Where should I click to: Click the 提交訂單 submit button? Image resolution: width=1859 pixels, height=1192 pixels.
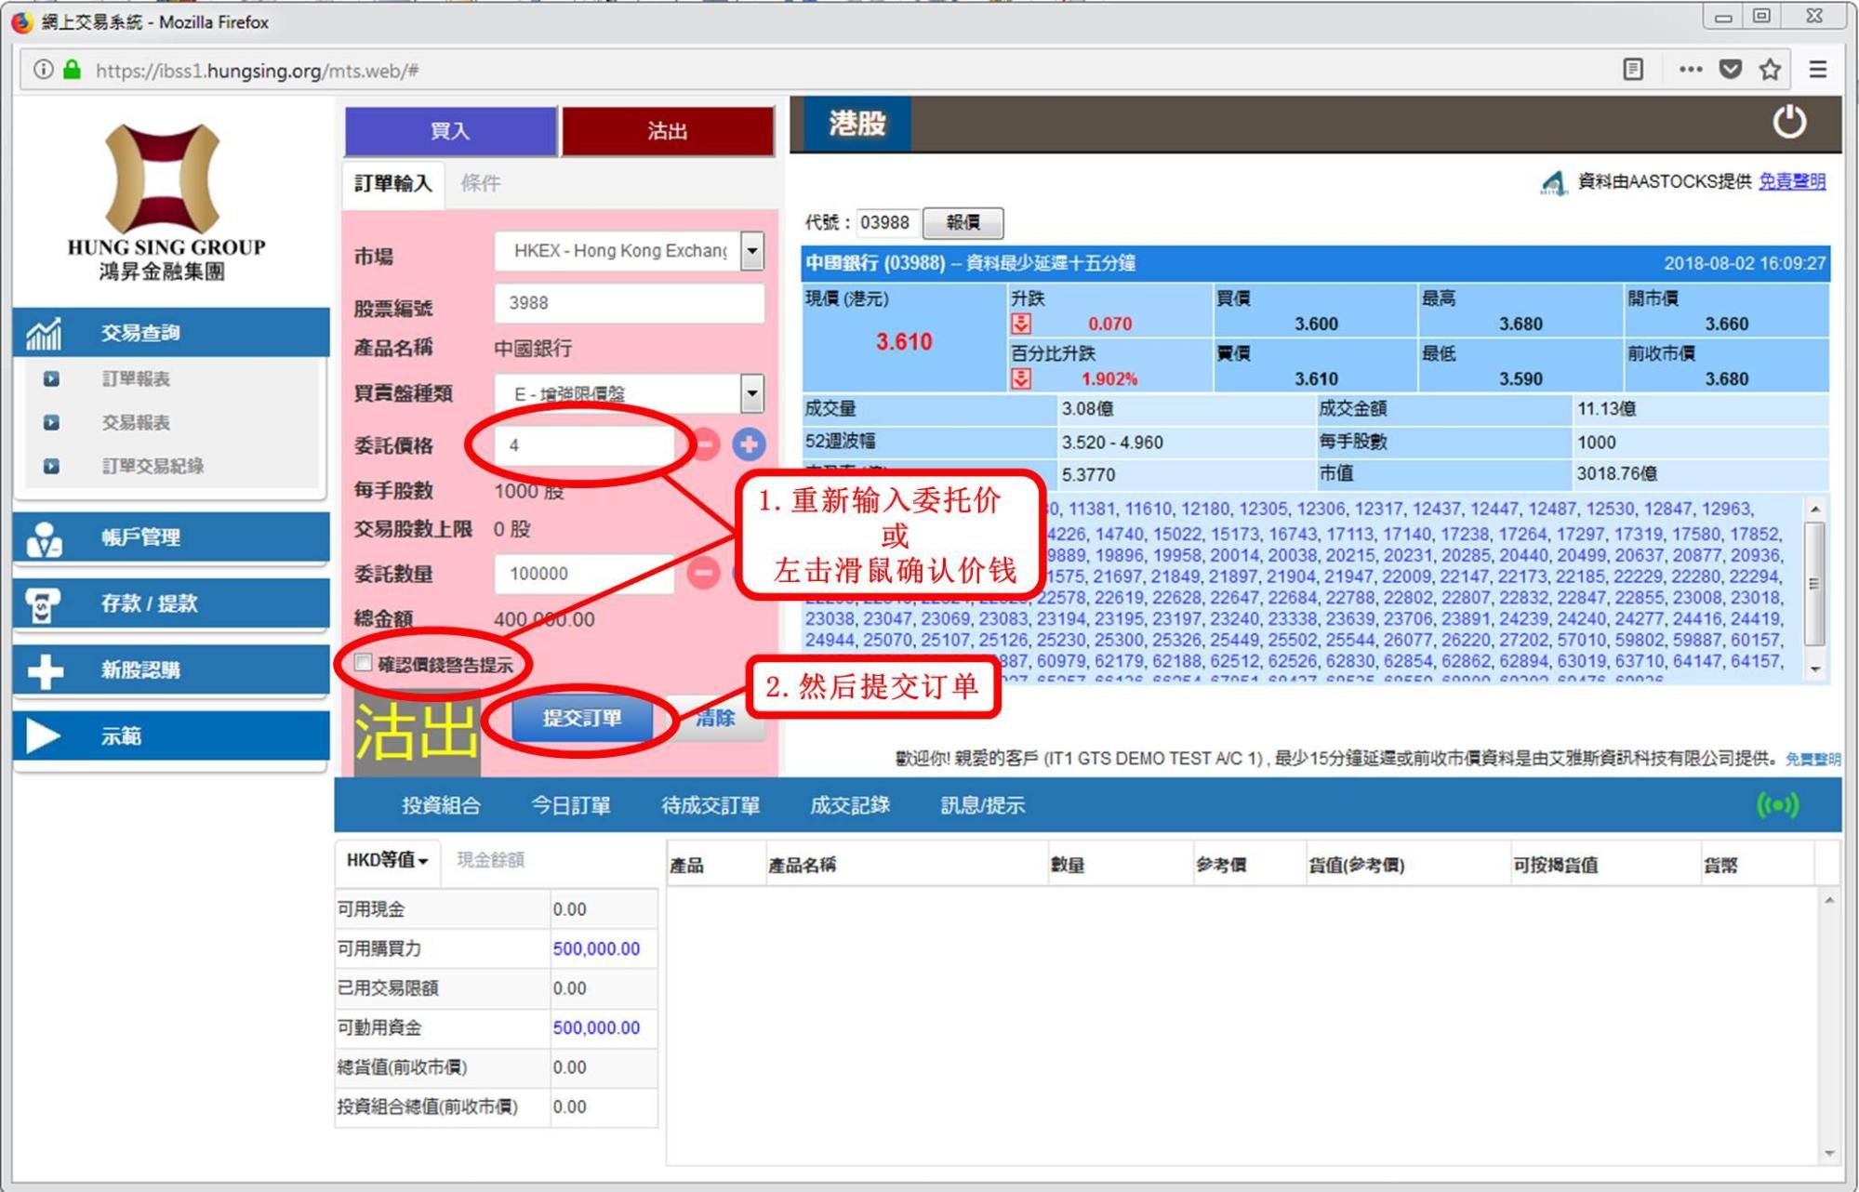point(581,719)
